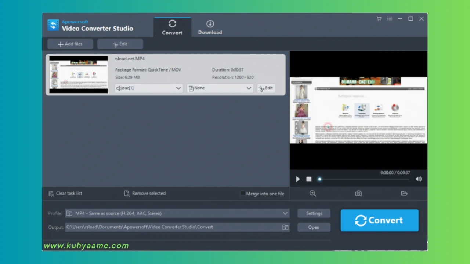Click the rsload.net.MP4 file name
The height and width of the screenshot is (264, 470).
coord(130,59)
